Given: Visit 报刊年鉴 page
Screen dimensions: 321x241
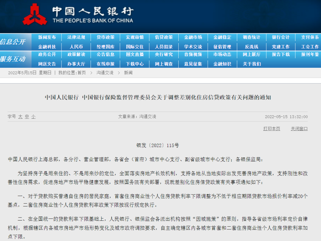Looking at the screenshot, I should click(310, 54).
